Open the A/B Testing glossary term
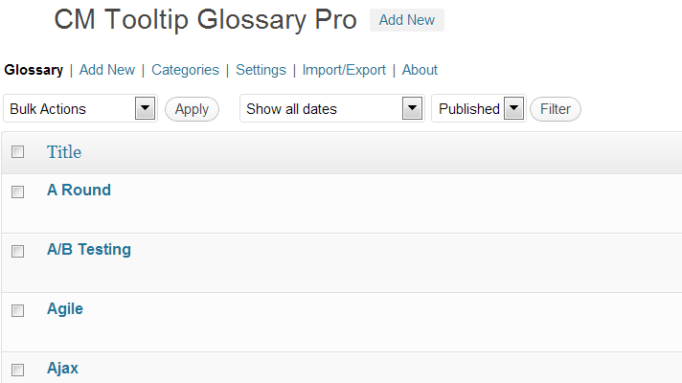 click(x=89, y=249)
